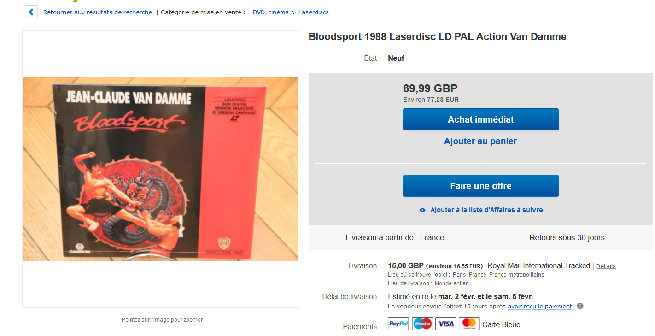
Task: Click the Maestro payment icon
Action: [422, 324]
